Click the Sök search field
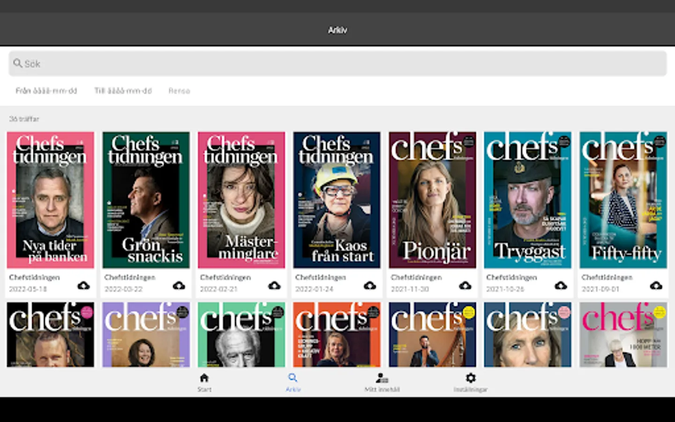Screen dimensions: 675x422 [337, 63]
